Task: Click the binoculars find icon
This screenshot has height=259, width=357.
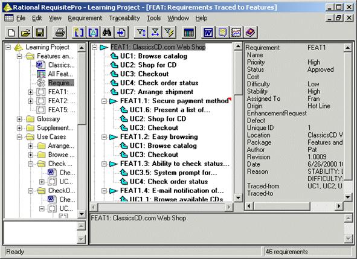Action: pos(107,33)
